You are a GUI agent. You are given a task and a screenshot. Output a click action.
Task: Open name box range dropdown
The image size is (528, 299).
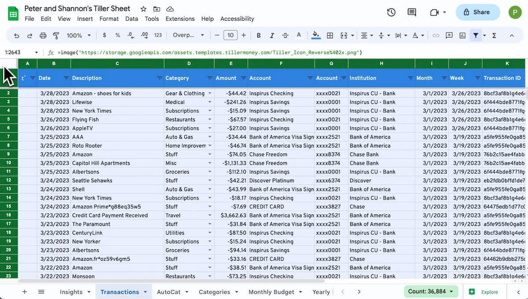(36, 52)
